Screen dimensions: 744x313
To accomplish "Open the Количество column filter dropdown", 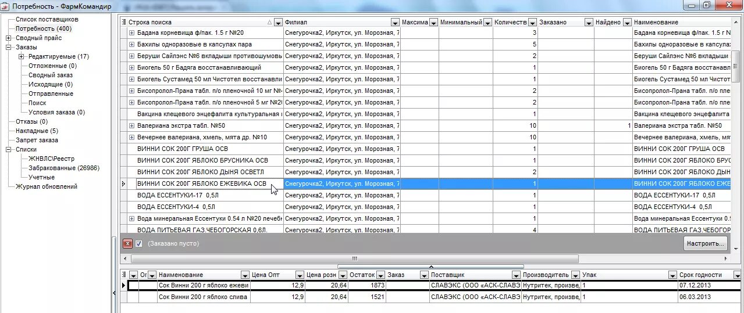I will click(x=532, y=22).
